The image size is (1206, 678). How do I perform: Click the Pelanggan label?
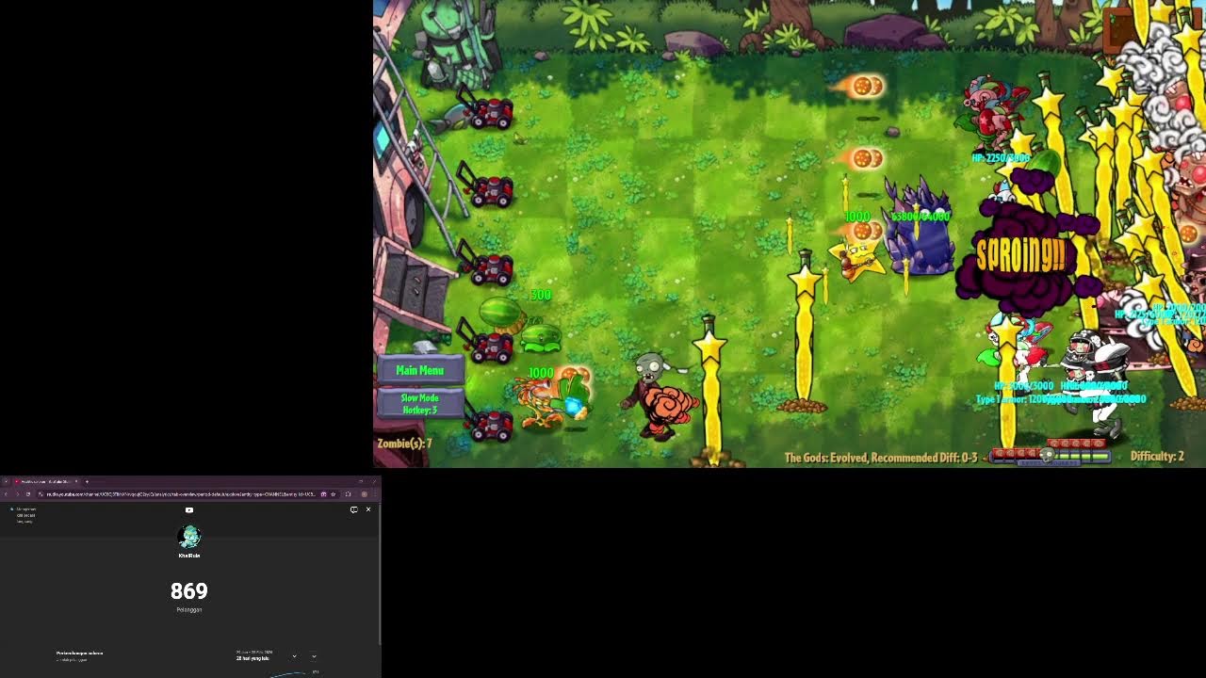(x=189, y=610)
